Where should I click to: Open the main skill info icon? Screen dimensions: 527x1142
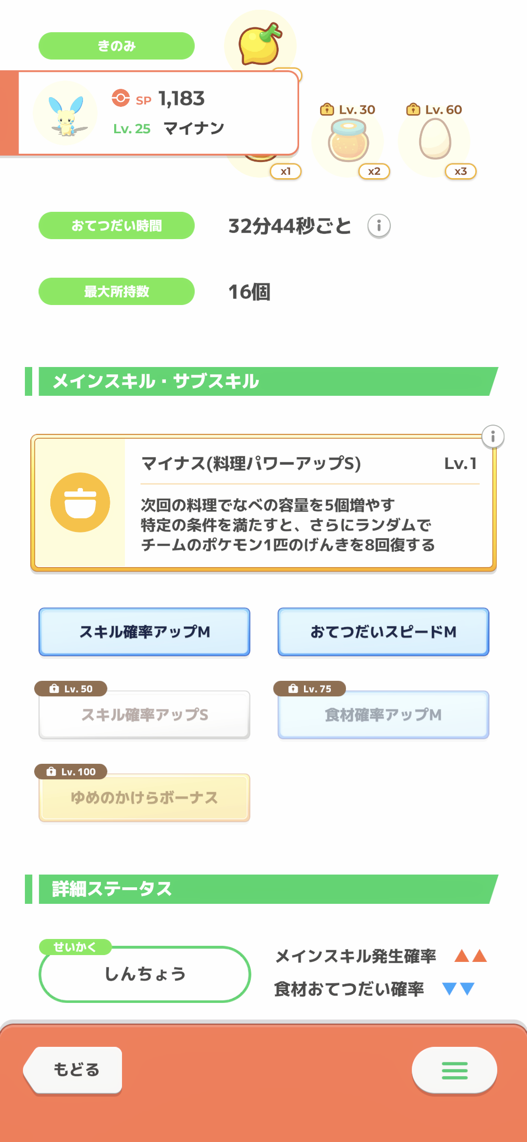[493, 436]
